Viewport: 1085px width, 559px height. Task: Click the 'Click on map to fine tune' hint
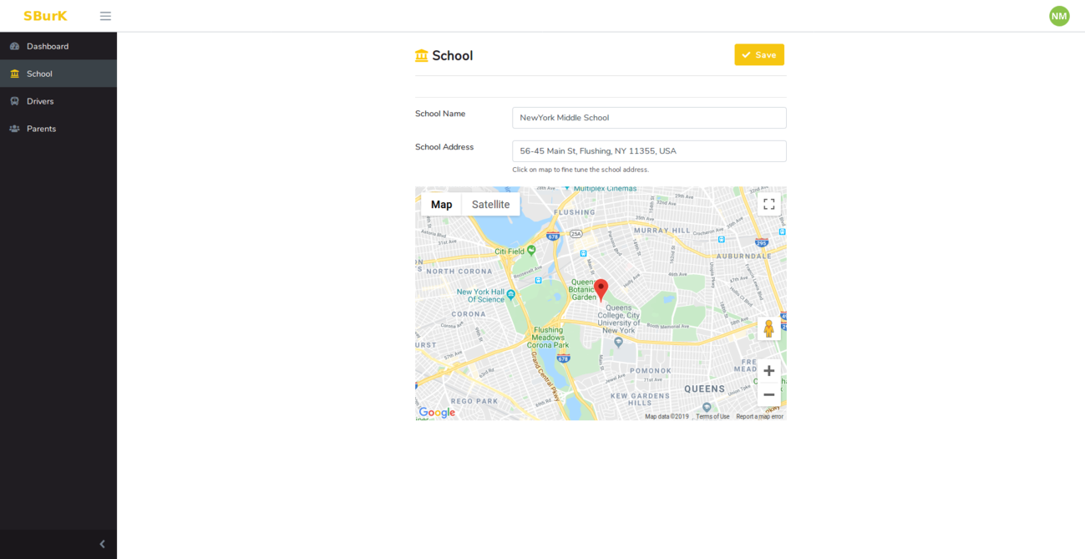point(581,170)
